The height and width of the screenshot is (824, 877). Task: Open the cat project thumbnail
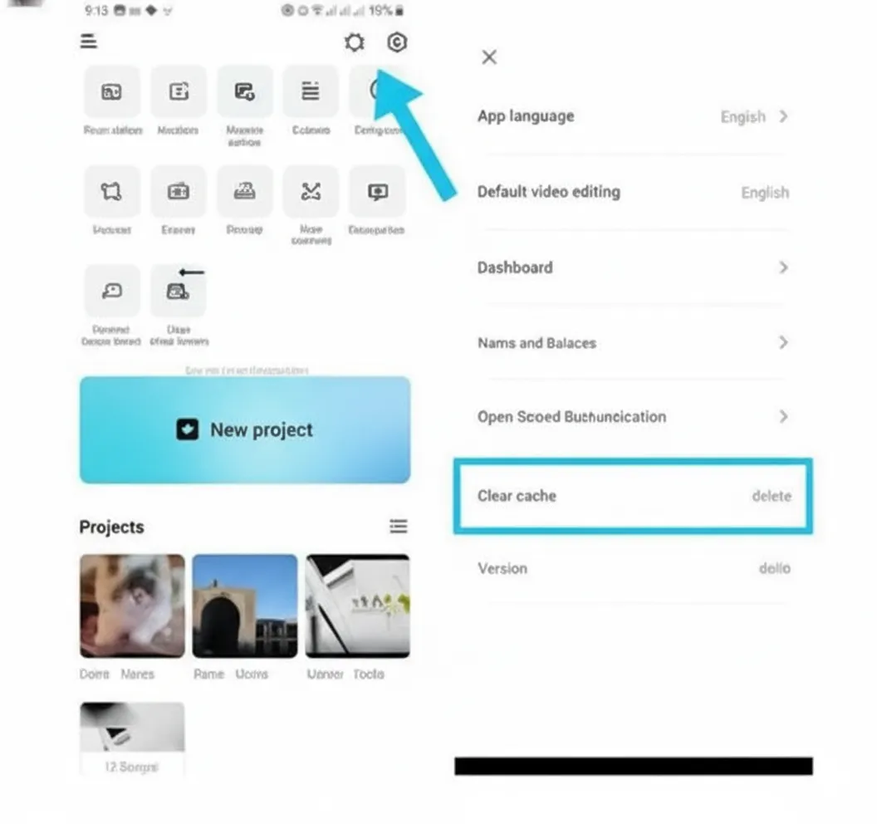click(x=132, y=606)
